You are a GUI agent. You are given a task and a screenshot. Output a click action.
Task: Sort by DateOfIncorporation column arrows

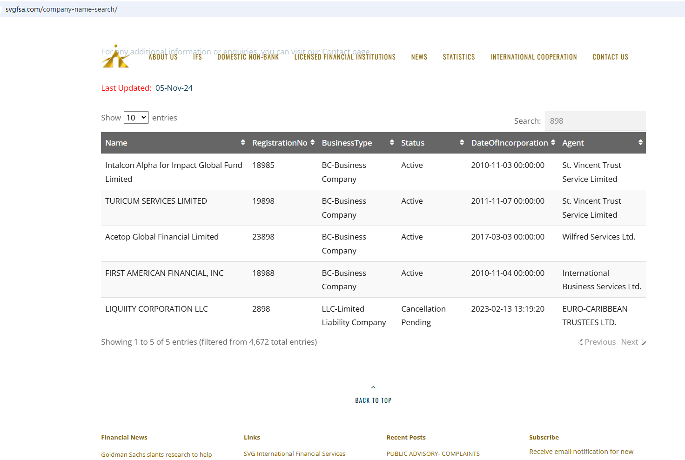tap(553, 143)
